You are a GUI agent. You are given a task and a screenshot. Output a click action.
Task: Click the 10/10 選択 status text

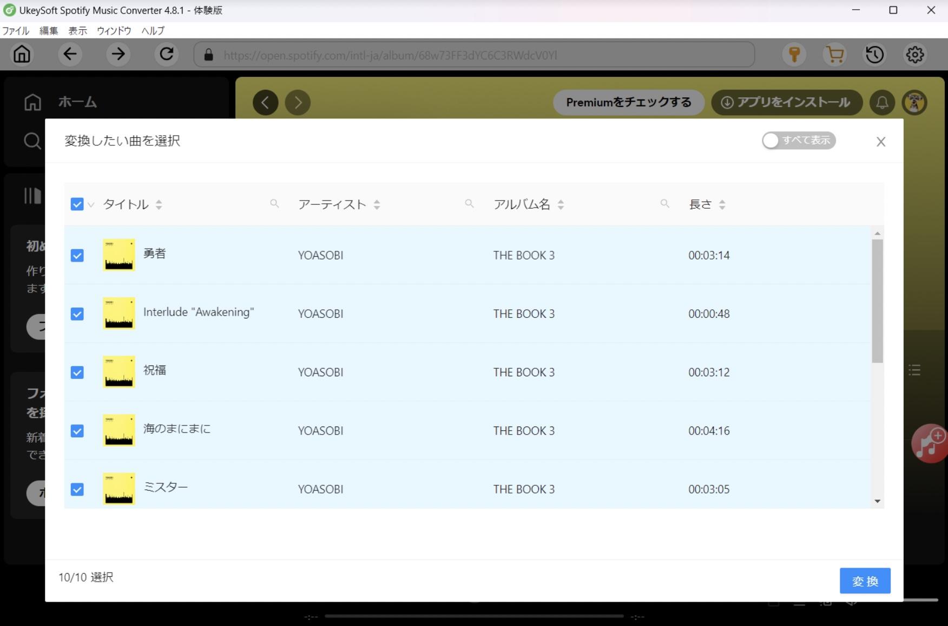[86, 577]
